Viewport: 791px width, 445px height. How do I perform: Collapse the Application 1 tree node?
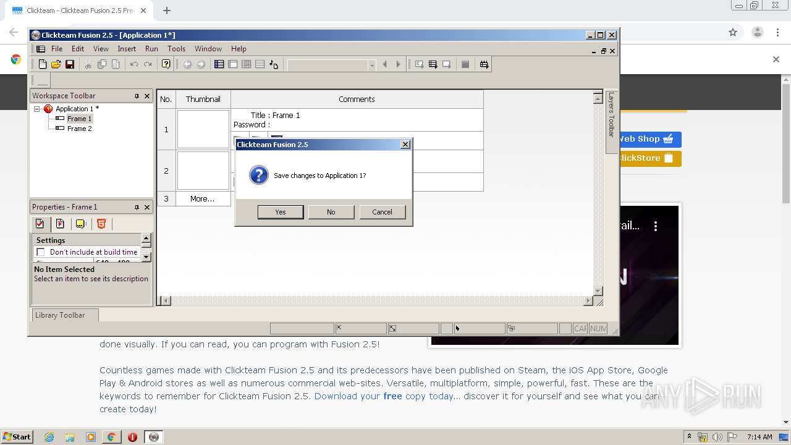(37, 109)
